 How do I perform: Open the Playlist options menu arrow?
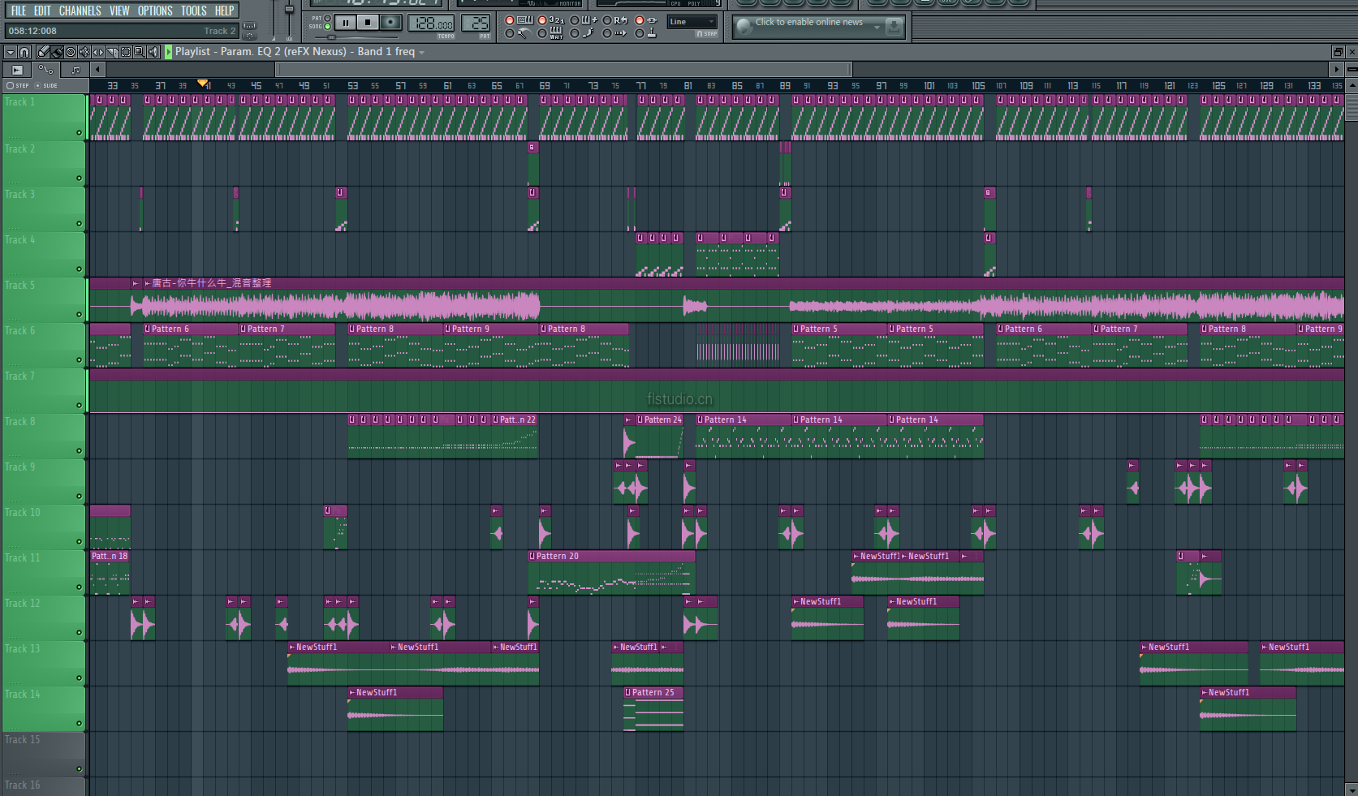tap(11, 52)
